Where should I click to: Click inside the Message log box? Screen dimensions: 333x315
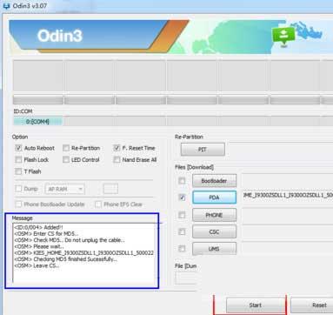[x=84, y=252]
